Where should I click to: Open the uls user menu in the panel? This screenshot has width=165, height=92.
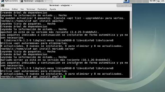(x=163, y=1)
